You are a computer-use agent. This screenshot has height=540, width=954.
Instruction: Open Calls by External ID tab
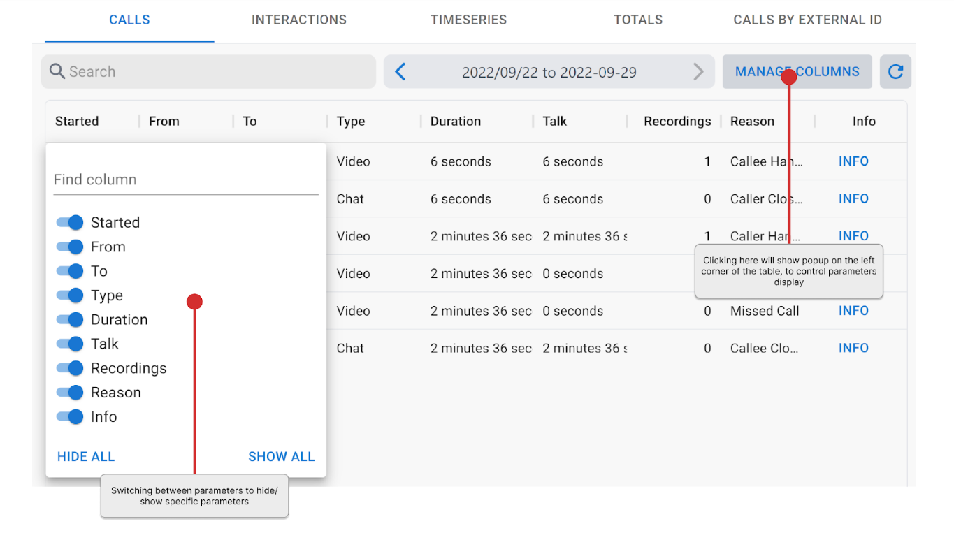click(807, 20)
